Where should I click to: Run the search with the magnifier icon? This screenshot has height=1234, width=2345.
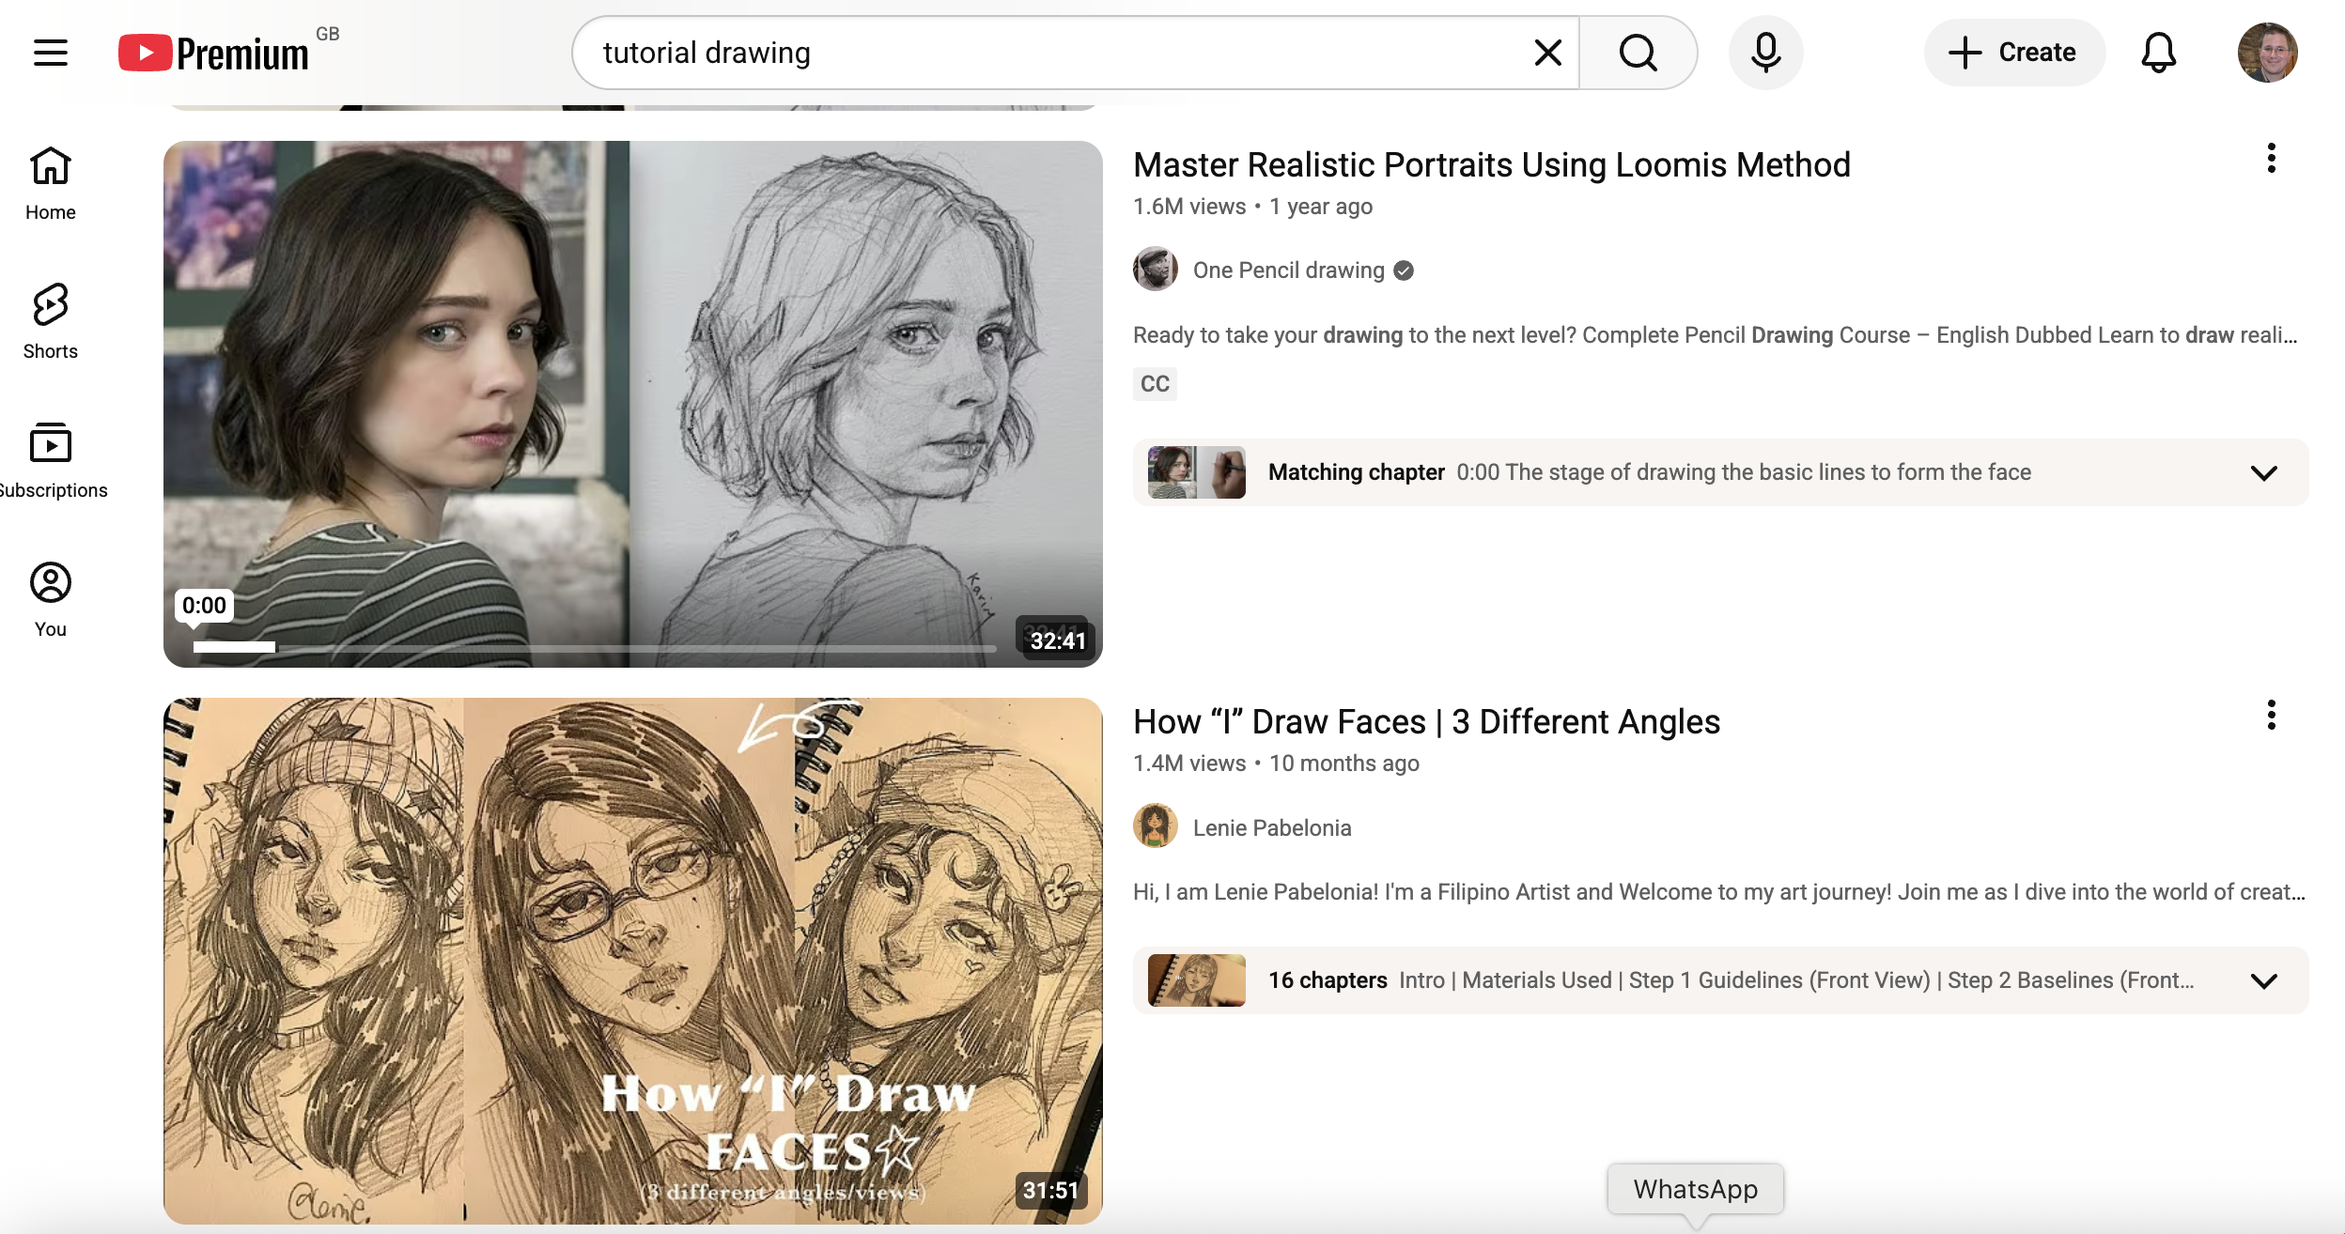tap(1638, 52)
